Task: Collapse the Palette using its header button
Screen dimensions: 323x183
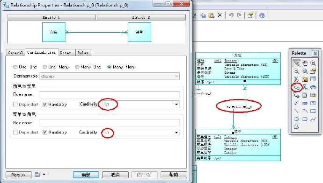Action: [315, 53]
